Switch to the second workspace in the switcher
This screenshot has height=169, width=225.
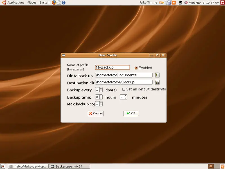click(x=217, y=166)
